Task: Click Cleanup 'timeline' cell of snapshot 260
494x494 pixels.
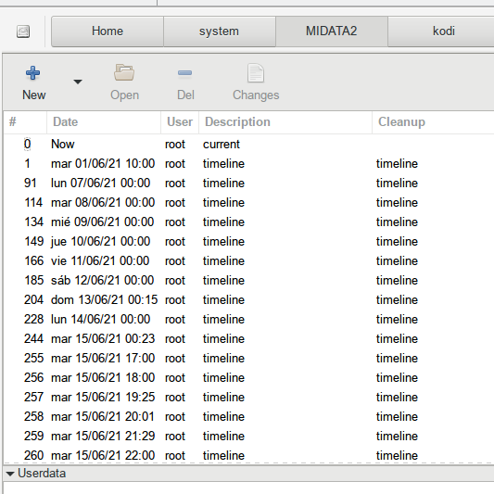Action: point(397,456)
